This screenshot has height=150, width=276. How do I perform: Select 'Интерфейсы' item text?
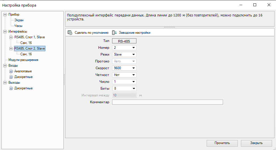tap(18, 31)
